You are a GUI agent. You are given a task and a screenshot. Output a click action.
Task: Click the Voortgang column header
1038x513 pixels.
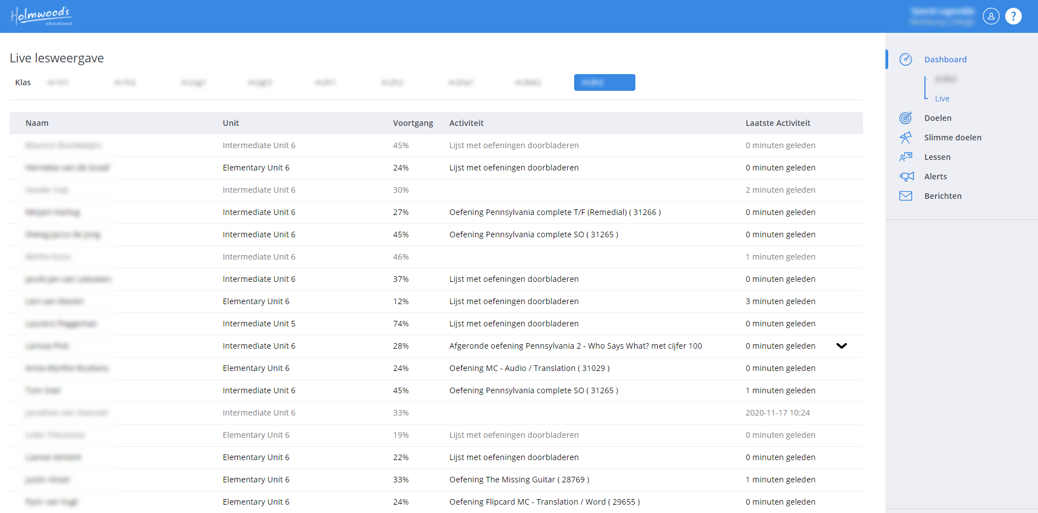pos(413,123)
